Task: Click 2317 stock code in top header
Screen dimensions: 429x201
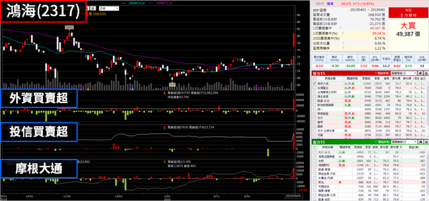Action: click(x=320, y=4)
